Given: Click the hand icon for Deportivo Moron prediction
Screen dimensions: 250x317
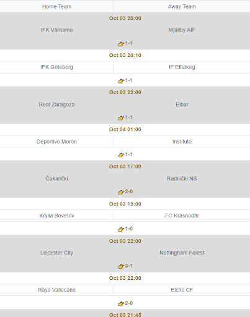Looking at the screenshot, I should [121, 155].
